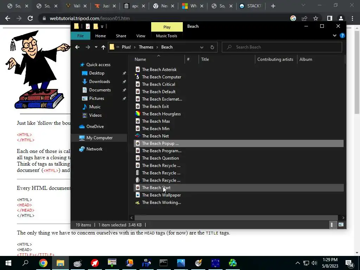Open the Home ribbon tab
Viewport: 360px width, 270px height.
pyautogui.click(x=100, y=36)
